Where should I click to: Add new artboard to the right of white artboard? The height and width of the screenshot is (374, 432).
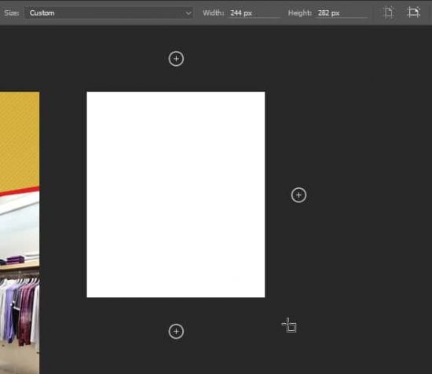point(298,195)
